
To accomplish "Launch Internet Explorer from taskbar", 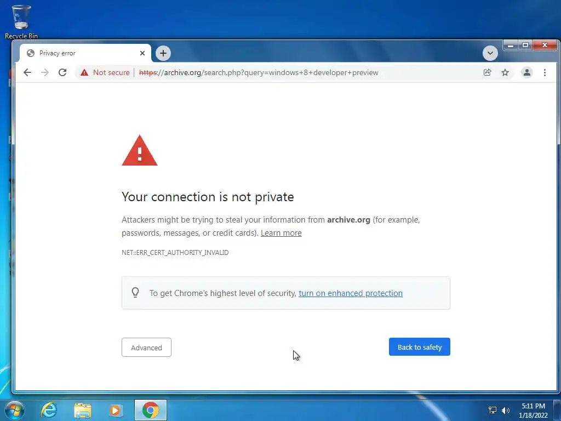I will (49, 410).
